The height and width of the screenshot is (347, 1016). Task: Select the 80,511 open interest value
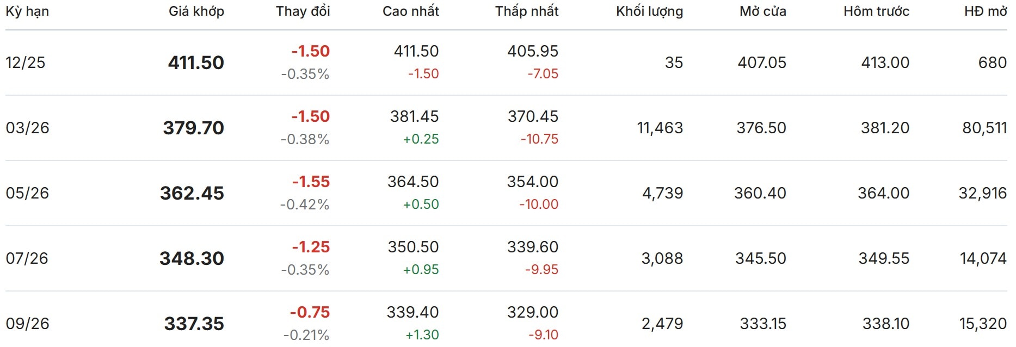(984, 128)
